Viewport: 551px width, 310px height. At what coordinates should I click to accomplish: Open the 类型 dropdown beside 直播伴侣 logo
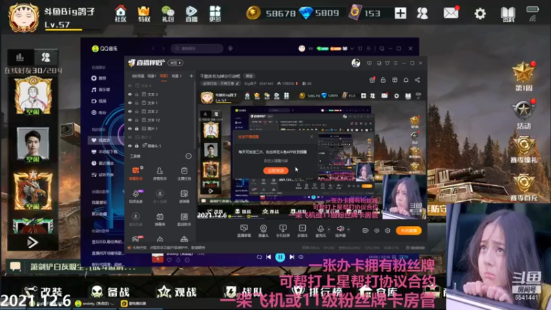tap(176, 63)
